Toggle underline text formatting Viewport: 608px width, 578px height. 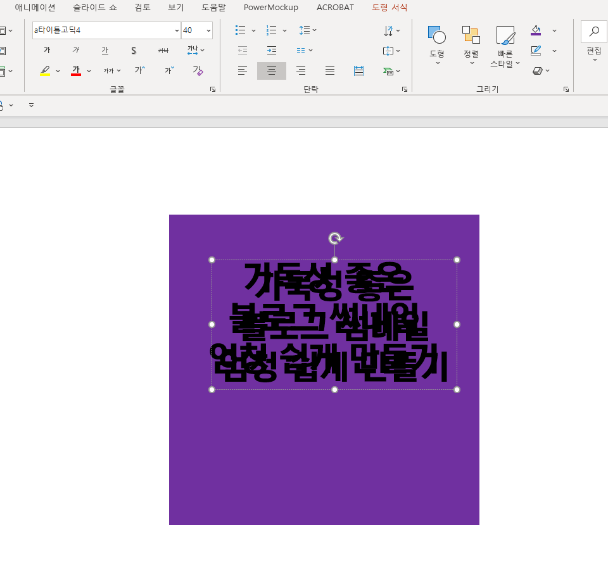click(x=105, y=50)
